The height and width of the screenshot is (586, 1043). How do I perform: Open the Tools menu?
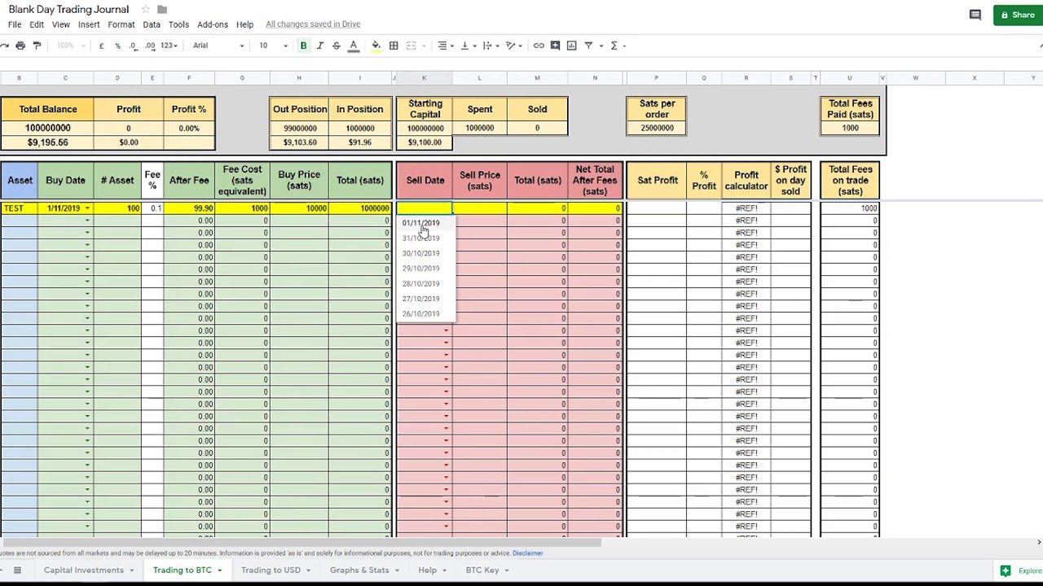tap(178, 24)
